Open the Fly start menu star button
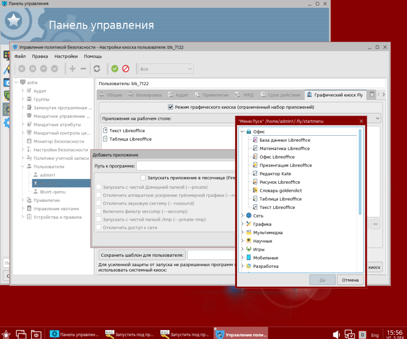 pyautogui.click(x=6, y=334)
